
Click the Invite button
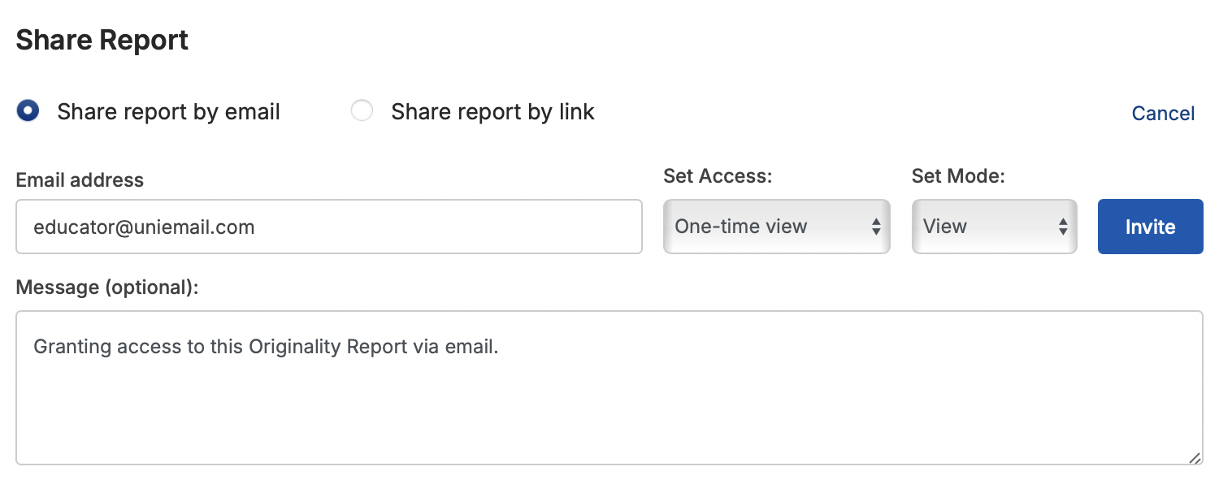(x=1150, y=227)
